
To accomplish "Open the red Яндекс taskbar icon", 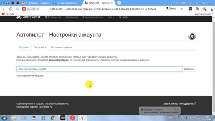I will pos(73,118).
